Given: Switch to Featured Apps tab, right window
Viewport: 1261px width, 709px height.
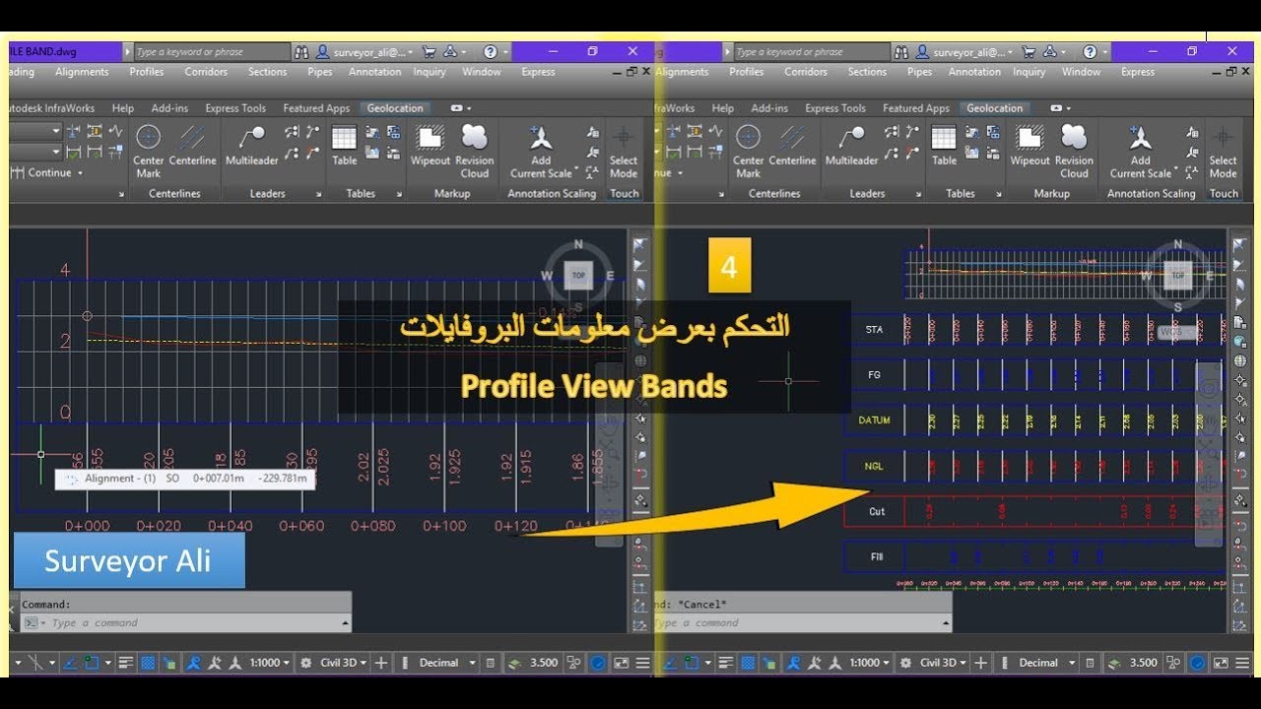Looking at the screenshot, I should [916, 108].
